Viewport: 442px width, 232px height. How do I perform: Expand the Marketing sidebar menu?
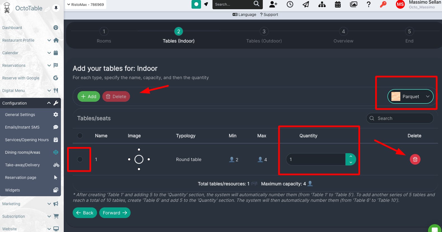[x=30, y=204]
